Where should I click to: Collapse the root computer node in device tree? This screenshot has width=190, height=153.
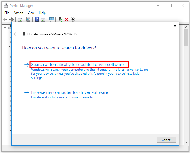tap(5, 27)
